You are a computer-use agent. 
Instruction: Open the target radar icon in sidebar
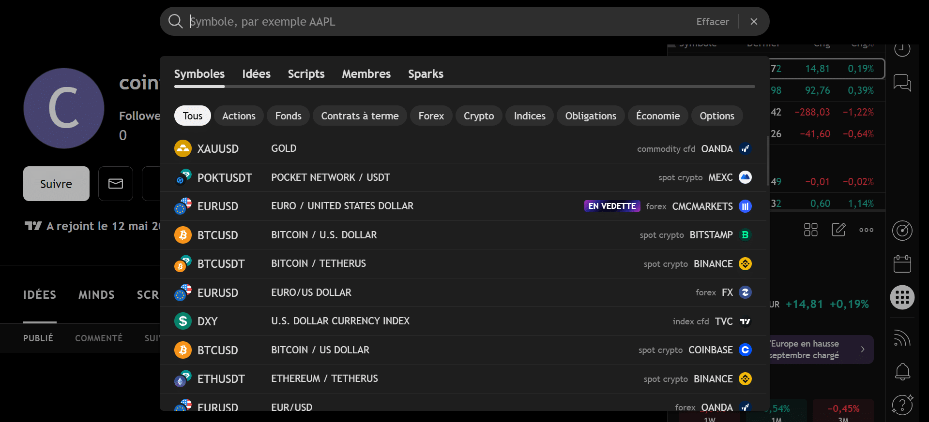click(x=902, y=231)
